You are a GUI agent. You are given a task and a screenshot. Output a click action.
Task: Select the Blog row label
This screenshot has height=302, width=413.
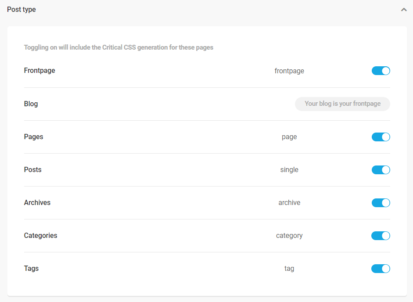tap(31, 104)
